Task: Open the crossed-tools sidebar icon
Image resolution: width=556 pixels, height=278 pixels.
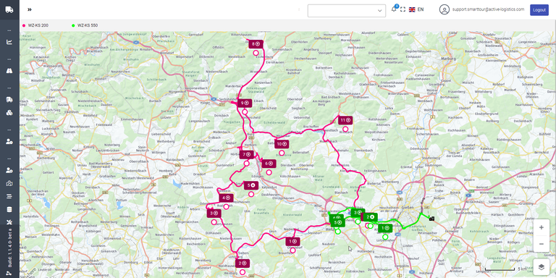Action: coord(9,222)
